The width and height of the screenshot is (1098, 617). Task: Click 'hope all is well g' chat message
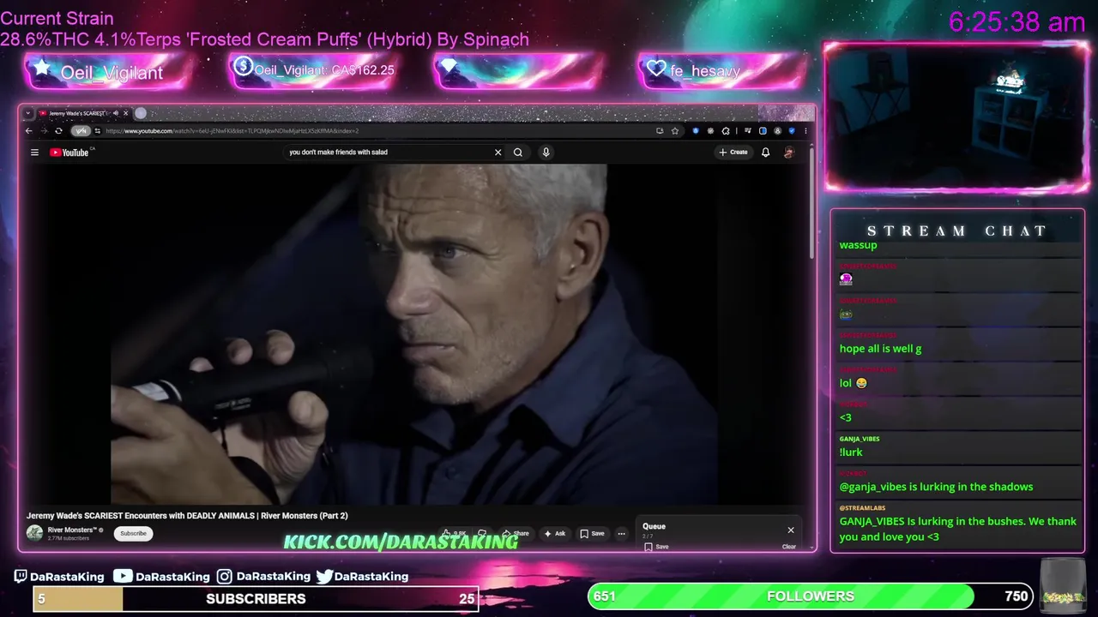[x=880, y=349]
